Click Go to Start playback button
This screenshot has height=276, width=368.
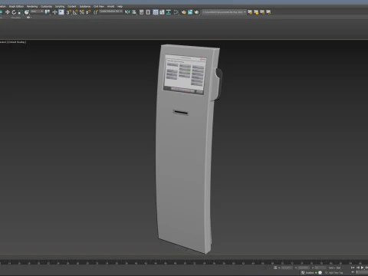pos(353,268)
